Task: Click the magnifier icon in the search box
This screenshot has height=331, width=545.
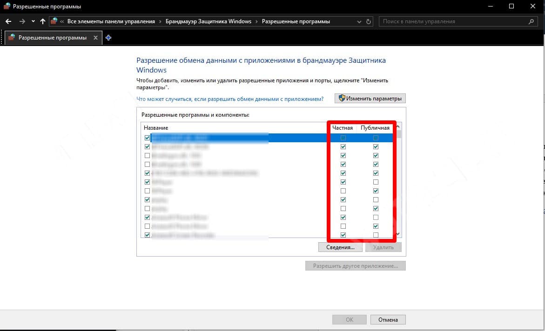Action: click(x=532, y=21)
